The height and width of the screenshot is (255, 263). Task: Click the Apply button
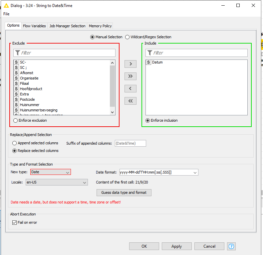click(x=177, y=246)
